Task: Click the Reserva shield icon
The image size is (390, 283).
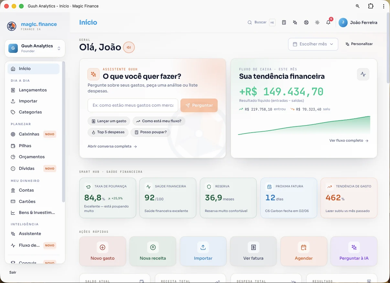Action: (209, 187)
